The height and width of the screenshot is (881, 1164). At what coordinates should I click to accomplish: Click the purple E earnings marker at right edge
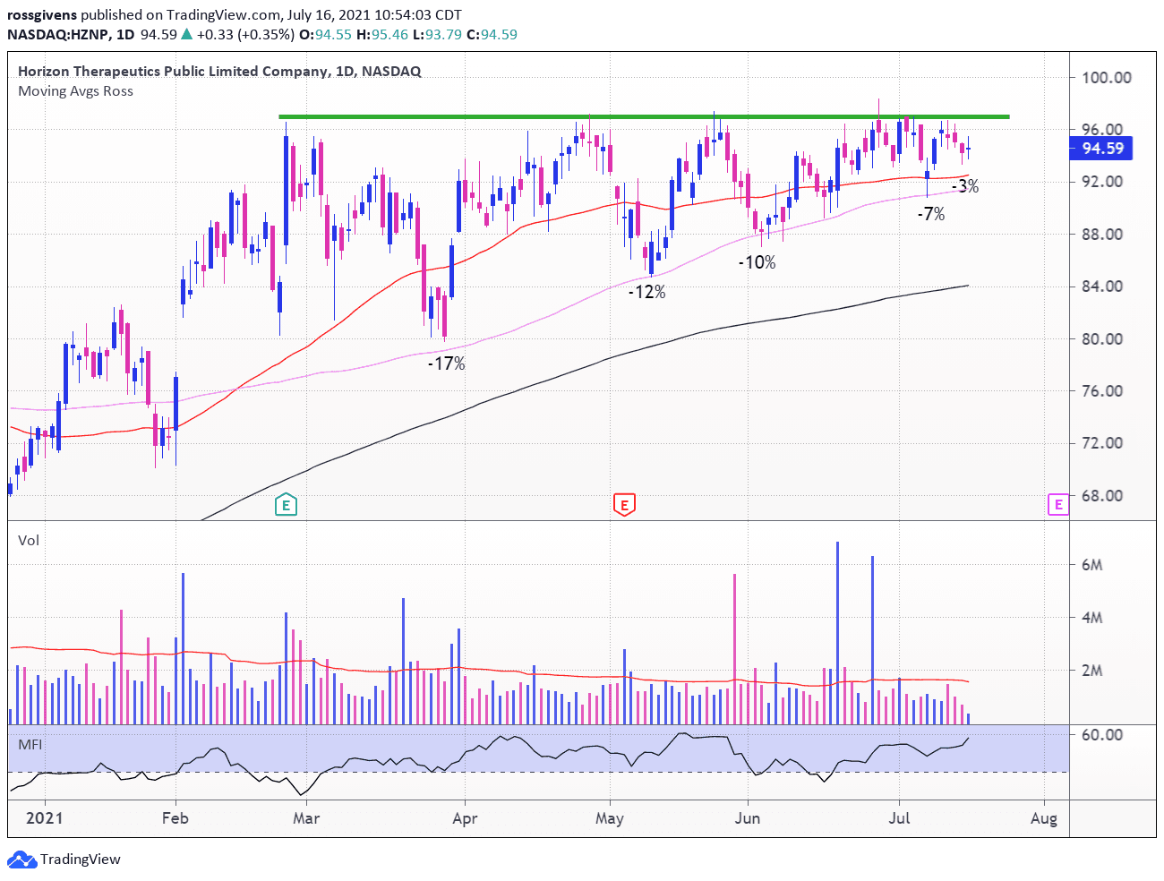coord(1057,504)
